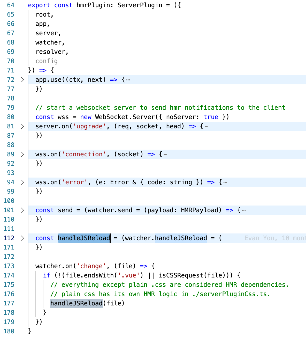306x337 pixels.
Task: Click the fold ellipsis on server.on upgrade line
Action: [x=206, y=126]
